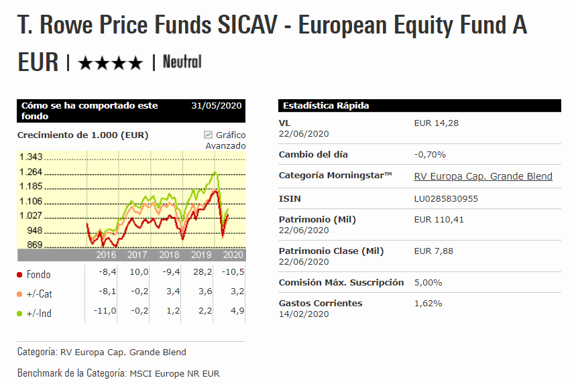Open RV Europa Cap. Grande Blend category link
Image resolution: width=576 pixels, height=384 pixels.
coord(483,176)
